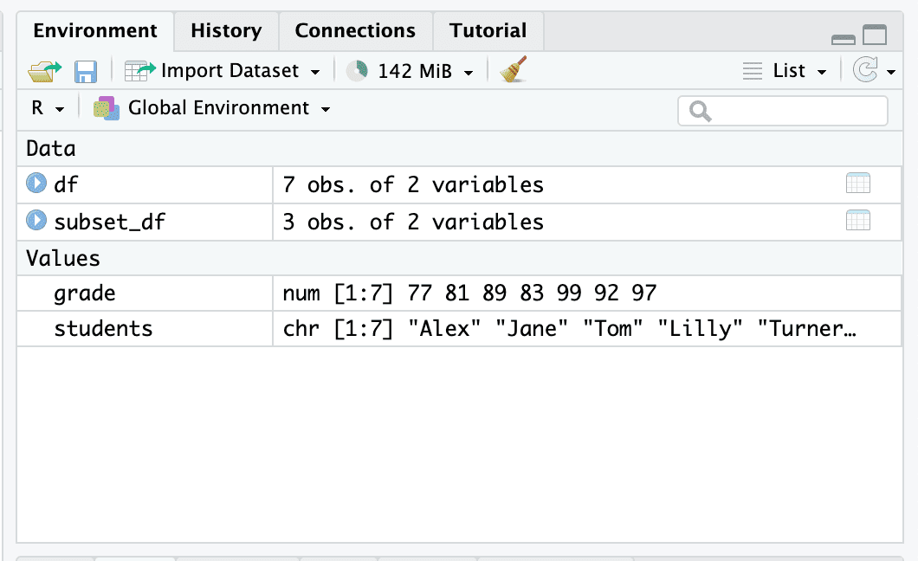The image size is (918, 561).
Task: Open df in the data viewer grid icon
Action: (857, 184)
